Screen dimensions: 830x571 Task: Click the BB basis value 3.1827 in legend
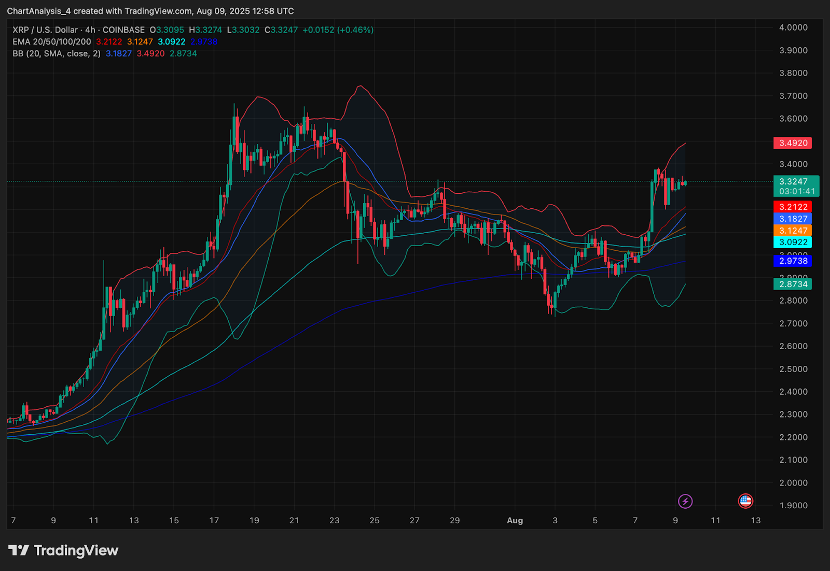click(x=119, y=54)
